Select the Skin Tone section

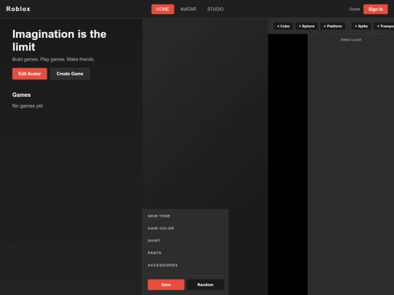coord(159,216)
